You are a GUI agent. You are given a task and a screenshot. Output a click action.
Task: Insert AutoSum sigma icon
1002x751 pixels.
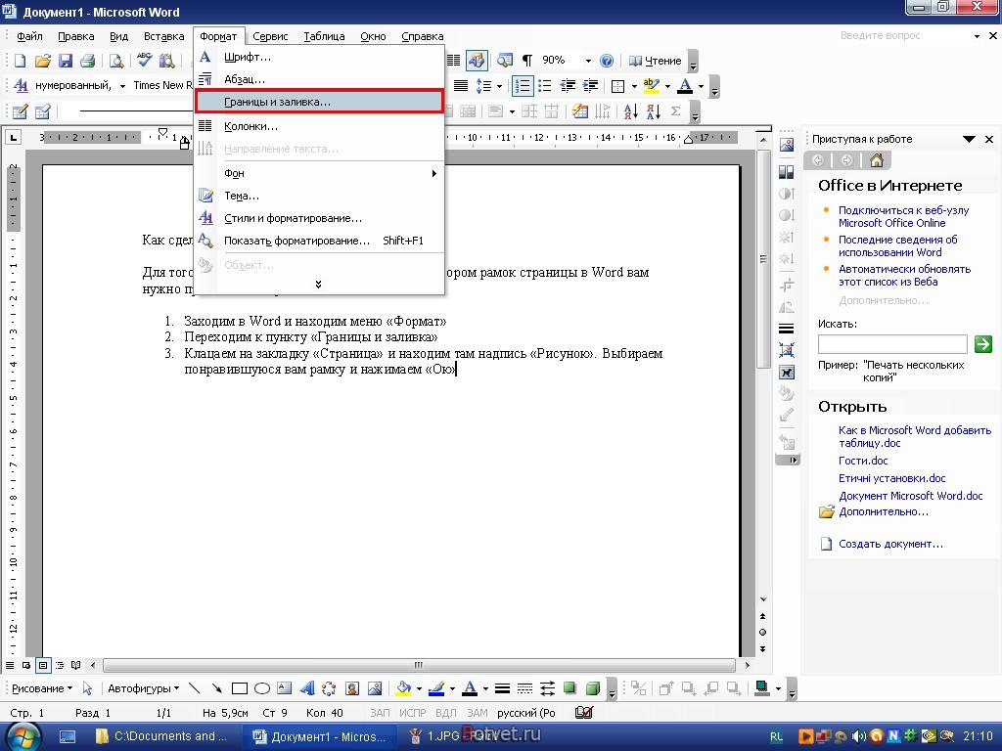[x=675, y=111]
